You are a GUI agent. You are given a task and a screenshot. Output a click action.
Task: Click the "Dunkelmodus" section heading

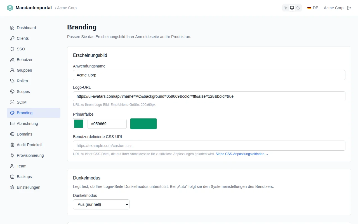click(87, 178)
